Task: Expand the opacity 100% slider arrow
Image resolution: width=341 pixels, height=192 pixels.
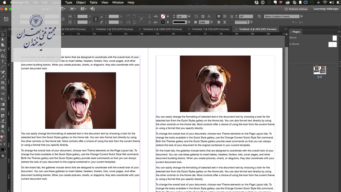Action: click(x=211, y=22)
